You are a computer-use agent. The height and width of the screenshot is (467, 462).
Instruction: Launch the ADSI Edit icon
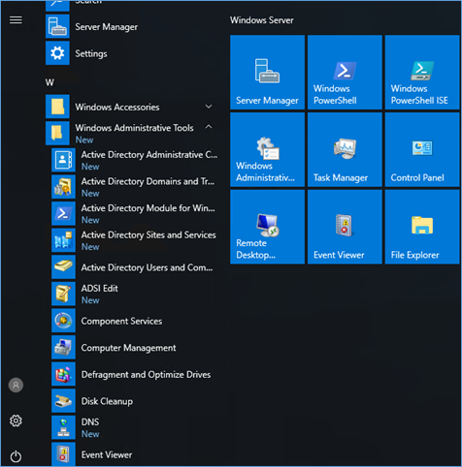63,294
